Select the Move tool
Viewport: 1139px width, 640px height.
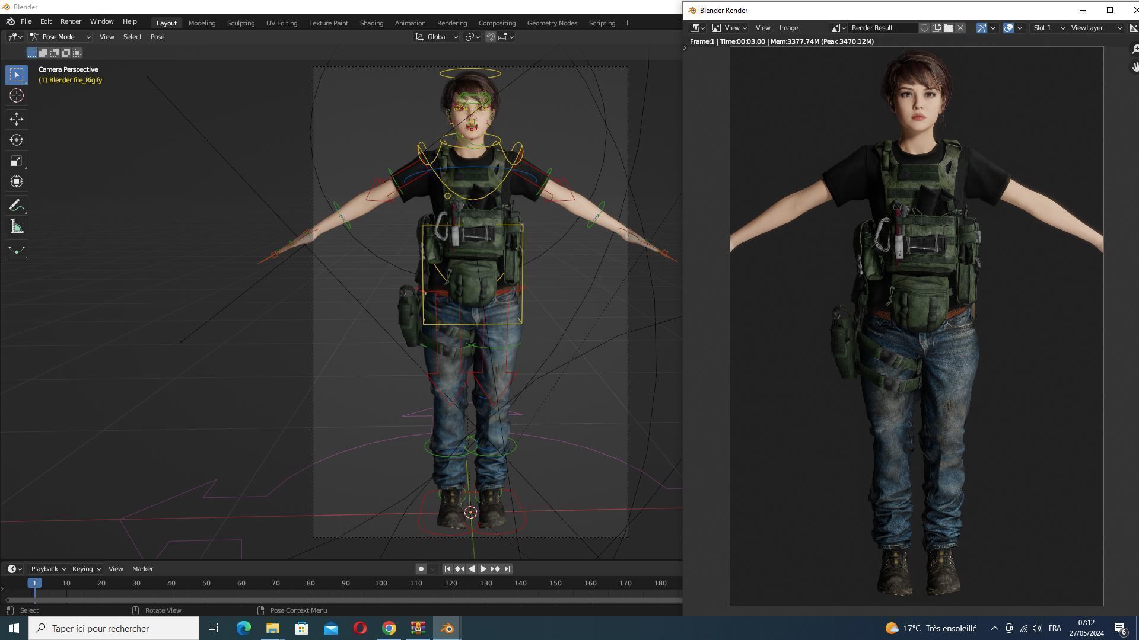17,119
